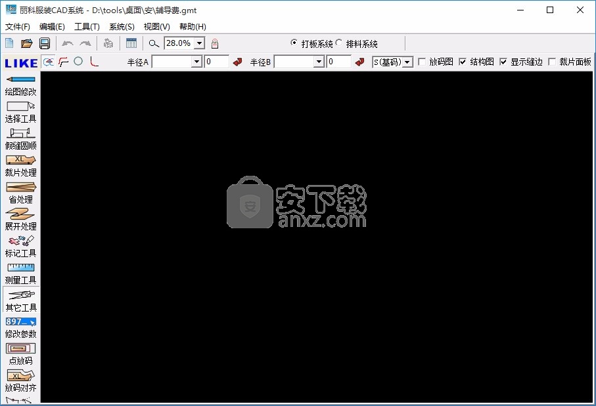Image resolution: width=596 pixels, height=406 pixels.
Task: Enable the 裁片面板 checkbox
Action: pos(552,62)
